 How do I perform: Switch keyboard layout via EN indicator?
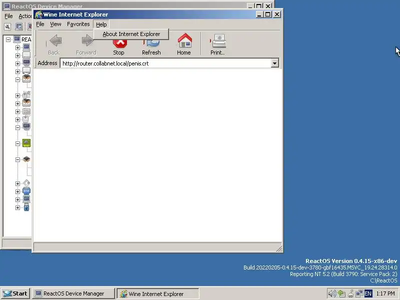pyautogui.click(x=368, y=293)
